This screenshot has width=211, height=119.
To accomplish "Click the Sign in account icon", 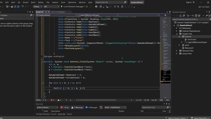I will tap(194, 2).
